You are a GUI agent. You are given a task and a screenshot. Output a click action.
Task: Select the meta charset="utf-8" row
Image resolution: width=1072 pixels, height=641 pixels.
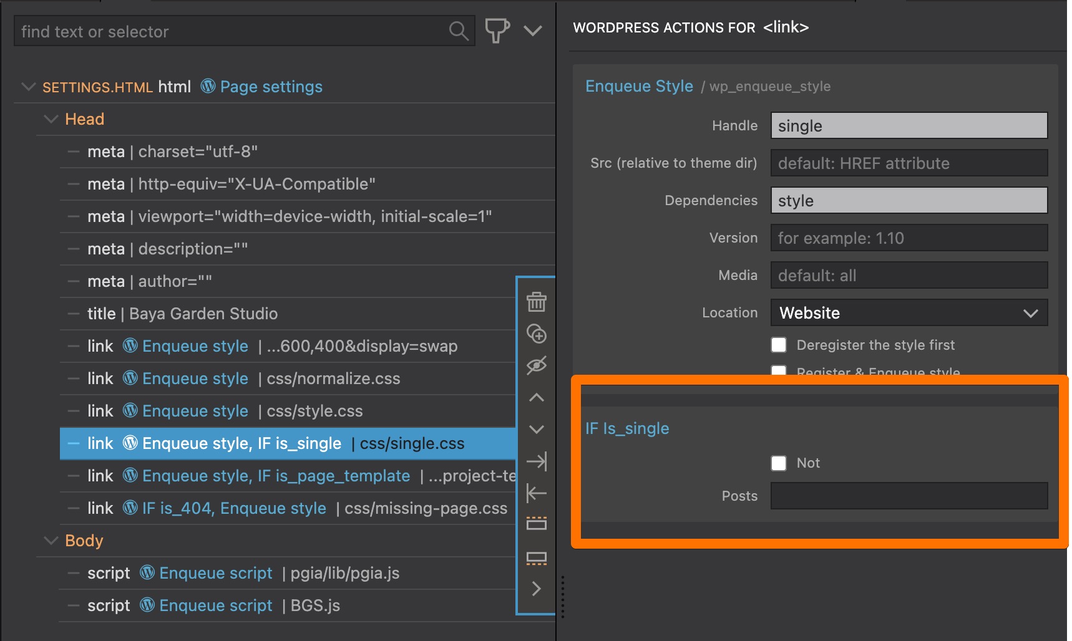307,152
